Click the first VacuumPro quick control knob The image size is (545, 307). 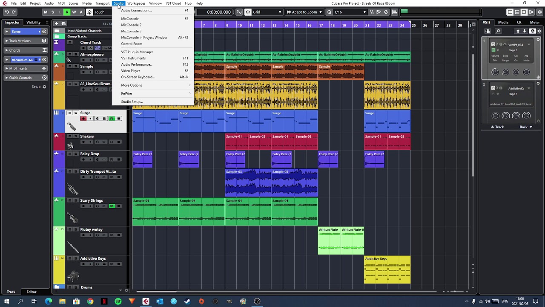point(495,72)
